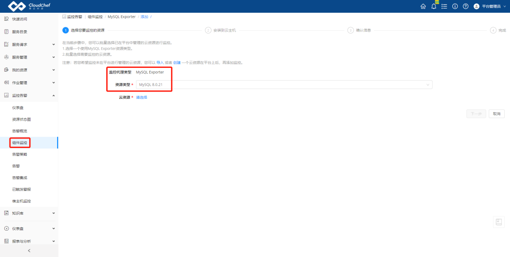Click the 服务管理 sidebar icon
Viewport: 510px width, 257px height.
click(x=6, y=57)
